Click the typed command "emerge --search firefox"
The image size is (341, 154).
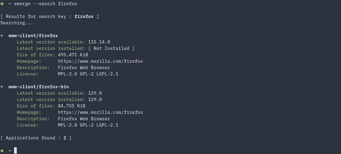[45, 4]
